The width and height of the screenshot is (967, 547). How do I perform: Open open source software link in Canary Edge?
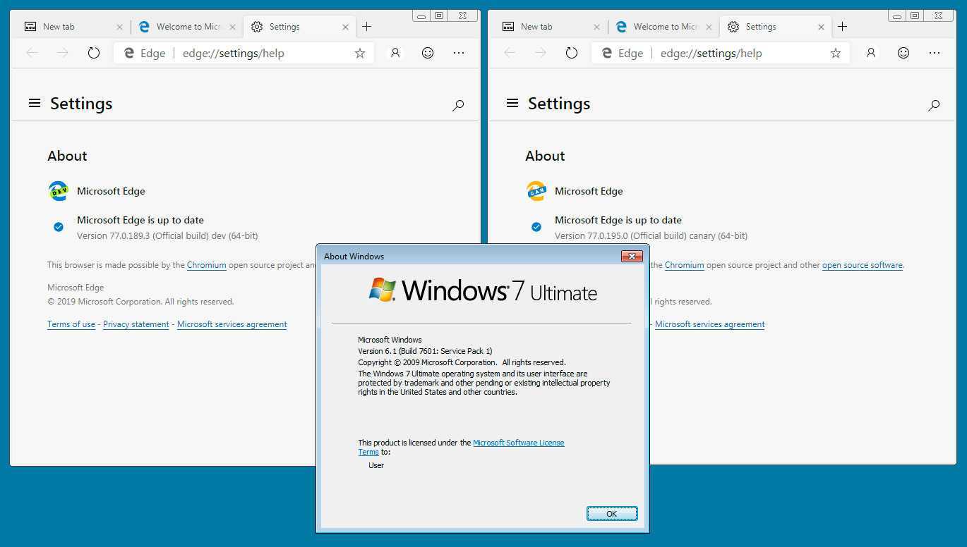coord(863,265)
